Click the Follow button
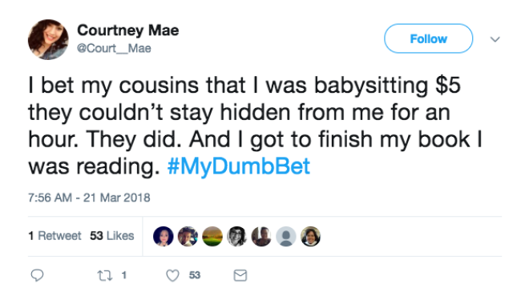 point(429,38)
